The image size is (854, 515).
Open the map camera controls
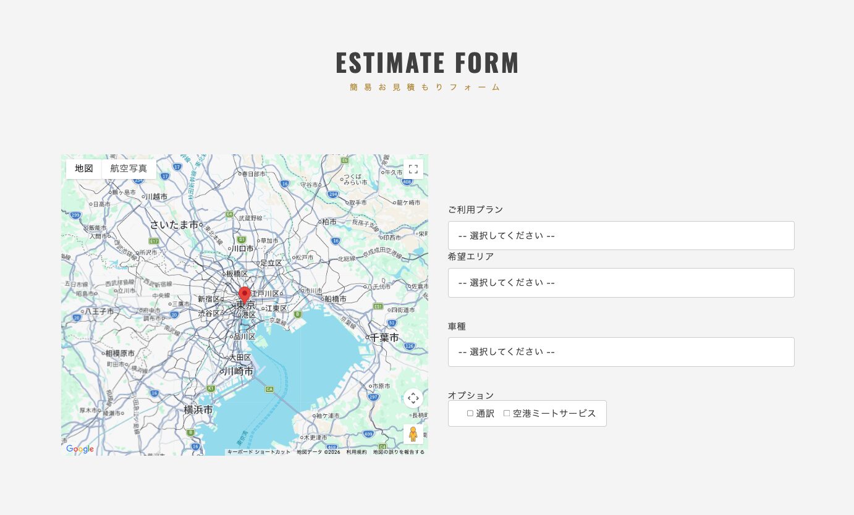(413, 398)
